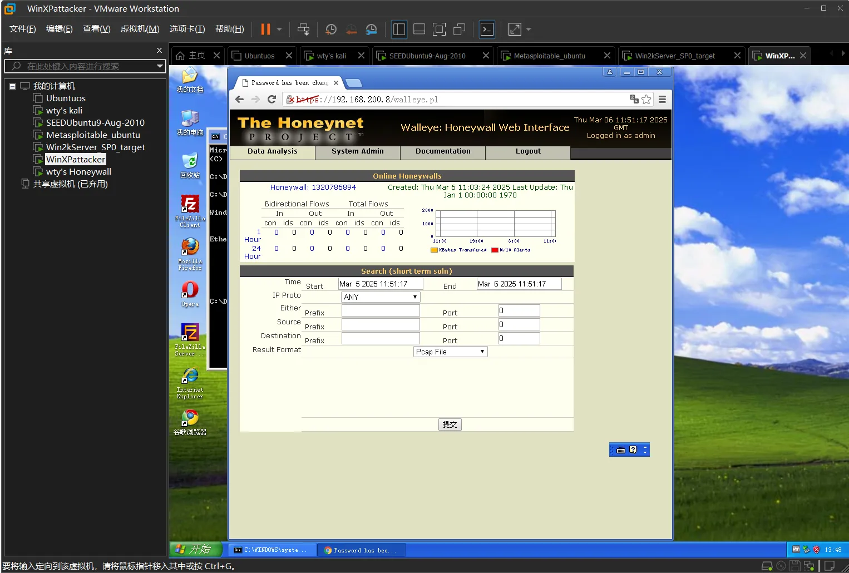The image size is (849, 573).
Task: Click the End time field
Action: coord(519,284)
